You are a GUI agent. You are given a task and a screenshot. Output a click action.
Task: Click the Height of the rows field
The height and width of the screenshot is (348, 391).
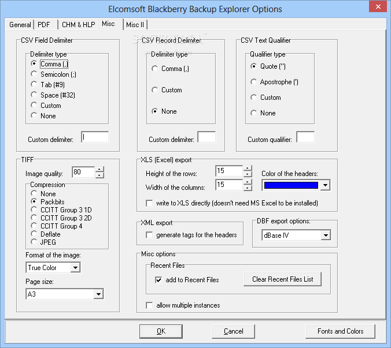click(229, 171)
